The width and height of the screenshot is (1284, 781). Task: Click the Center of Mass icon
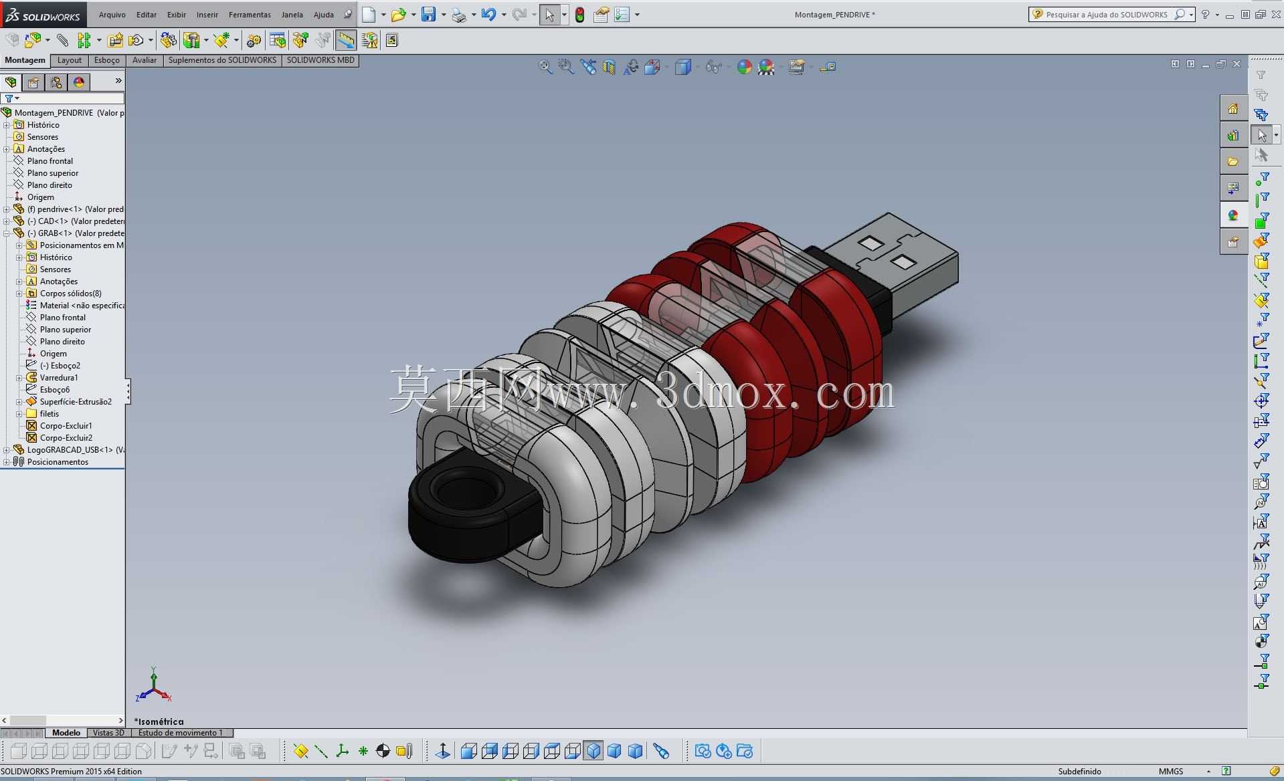click(383, 751)
